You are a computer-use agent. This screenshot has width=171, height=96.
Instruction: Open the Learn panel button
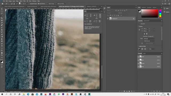click(166, 8)
